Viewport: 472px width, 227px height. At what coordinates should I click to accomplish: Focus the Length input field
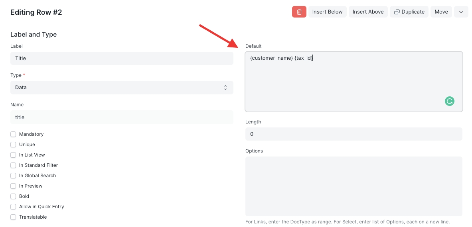tap(354, 134)
